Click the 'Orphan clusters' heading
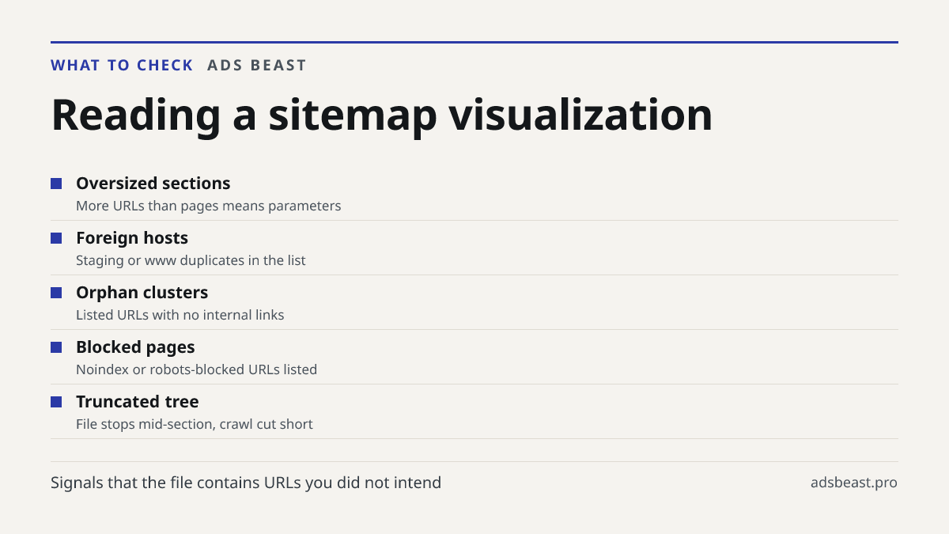 click(142, 293)
